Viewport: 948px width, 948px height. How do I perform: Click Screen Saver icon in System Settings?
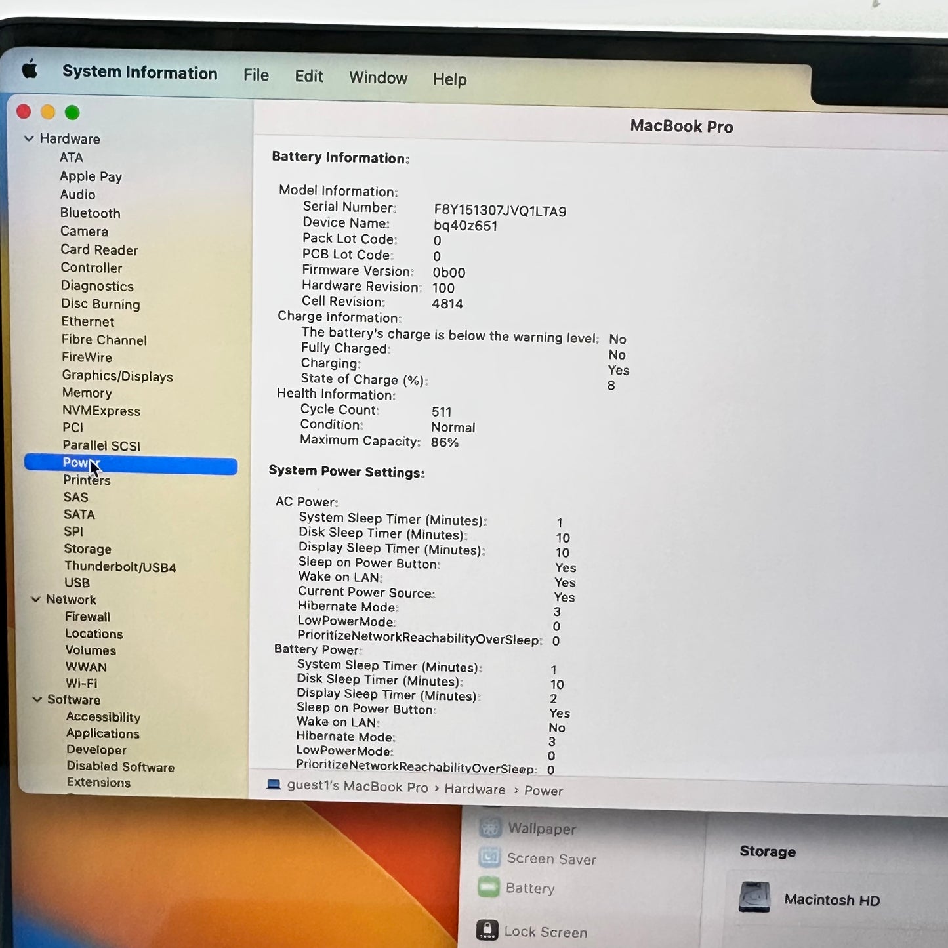(x=489, y=857)
